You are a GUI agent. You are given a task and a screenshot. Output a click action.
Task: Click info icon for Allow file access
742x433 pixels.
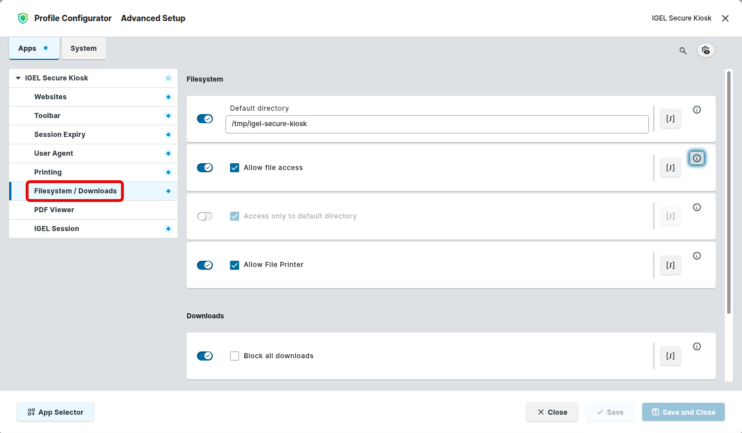tap(697, 158)
